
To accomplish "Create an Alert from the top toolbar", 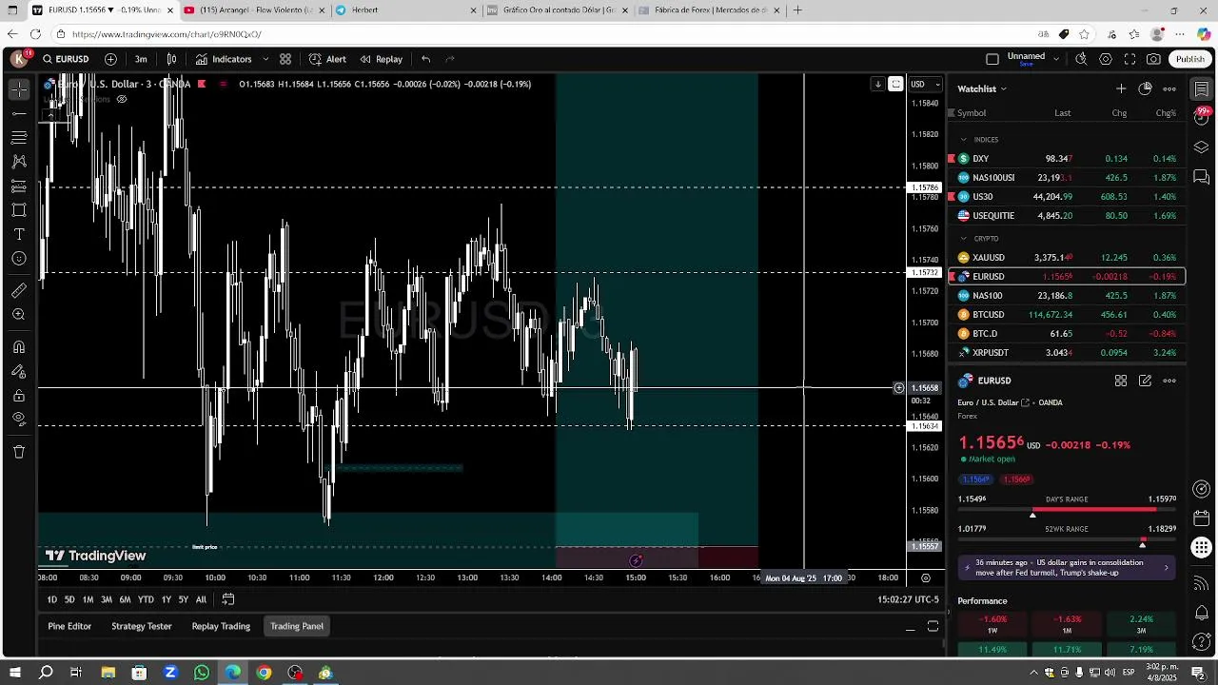I will 327,59.
